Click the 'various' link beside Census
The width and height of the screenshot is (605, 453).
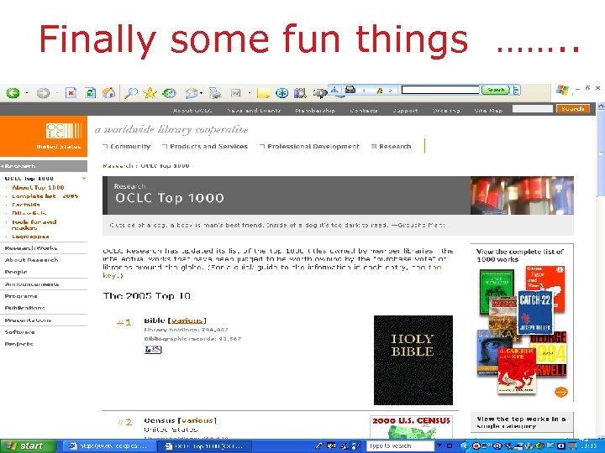coord(197,420)
